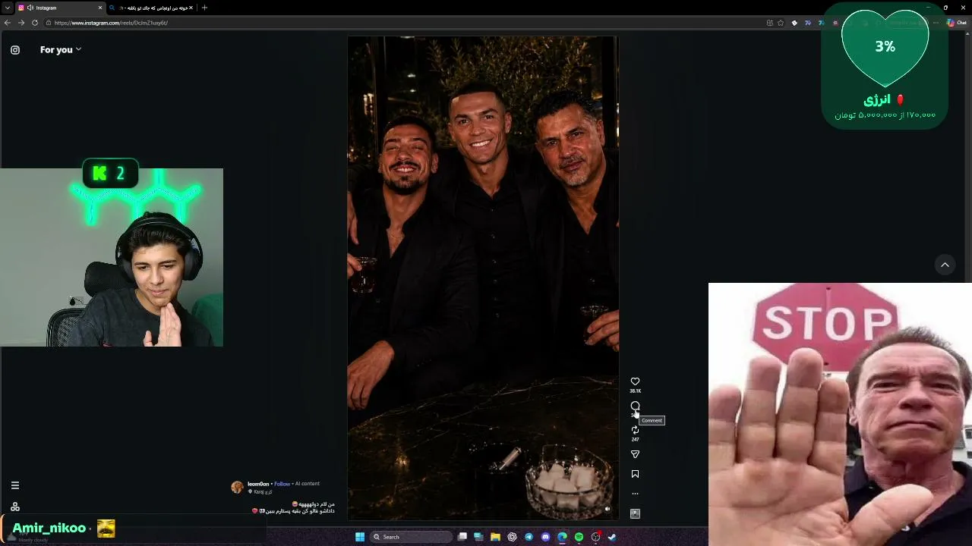Bookmark this page with the star icon
This screenshot has width=972, height=546.
[x=781, y=23]
